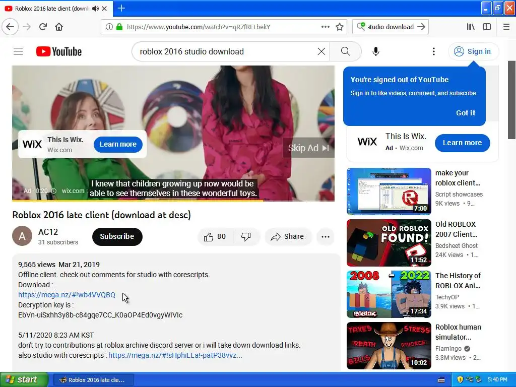Click the keyboard icon in the taskbar
The height and width of the screenshot is (387, 516).
(x=441, y=380)
